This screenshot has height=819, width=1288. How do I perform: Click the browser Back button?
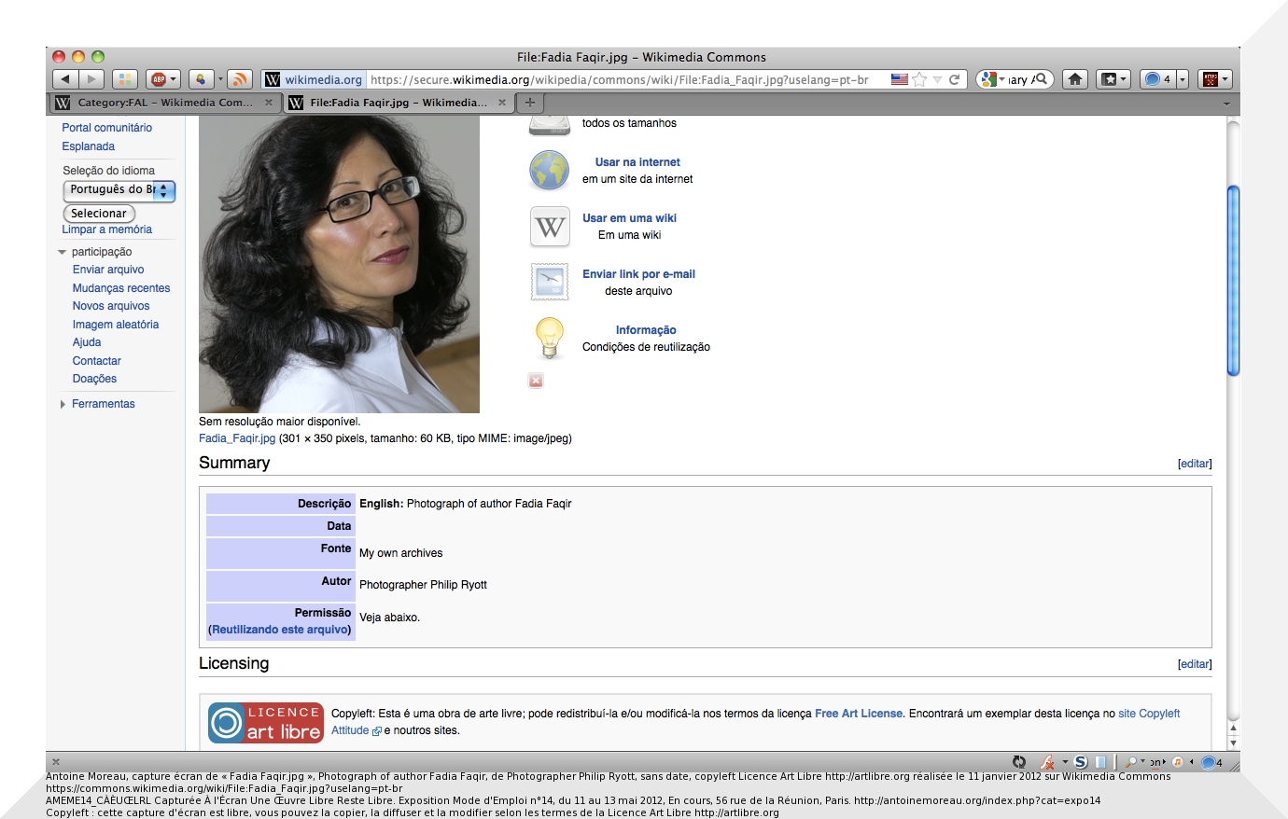64,79
